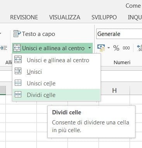Image resolution: width=142 pixels, height=148 pixels.
Task: Switch to the REVISIONE tab
Action: (x=24, y=17)
